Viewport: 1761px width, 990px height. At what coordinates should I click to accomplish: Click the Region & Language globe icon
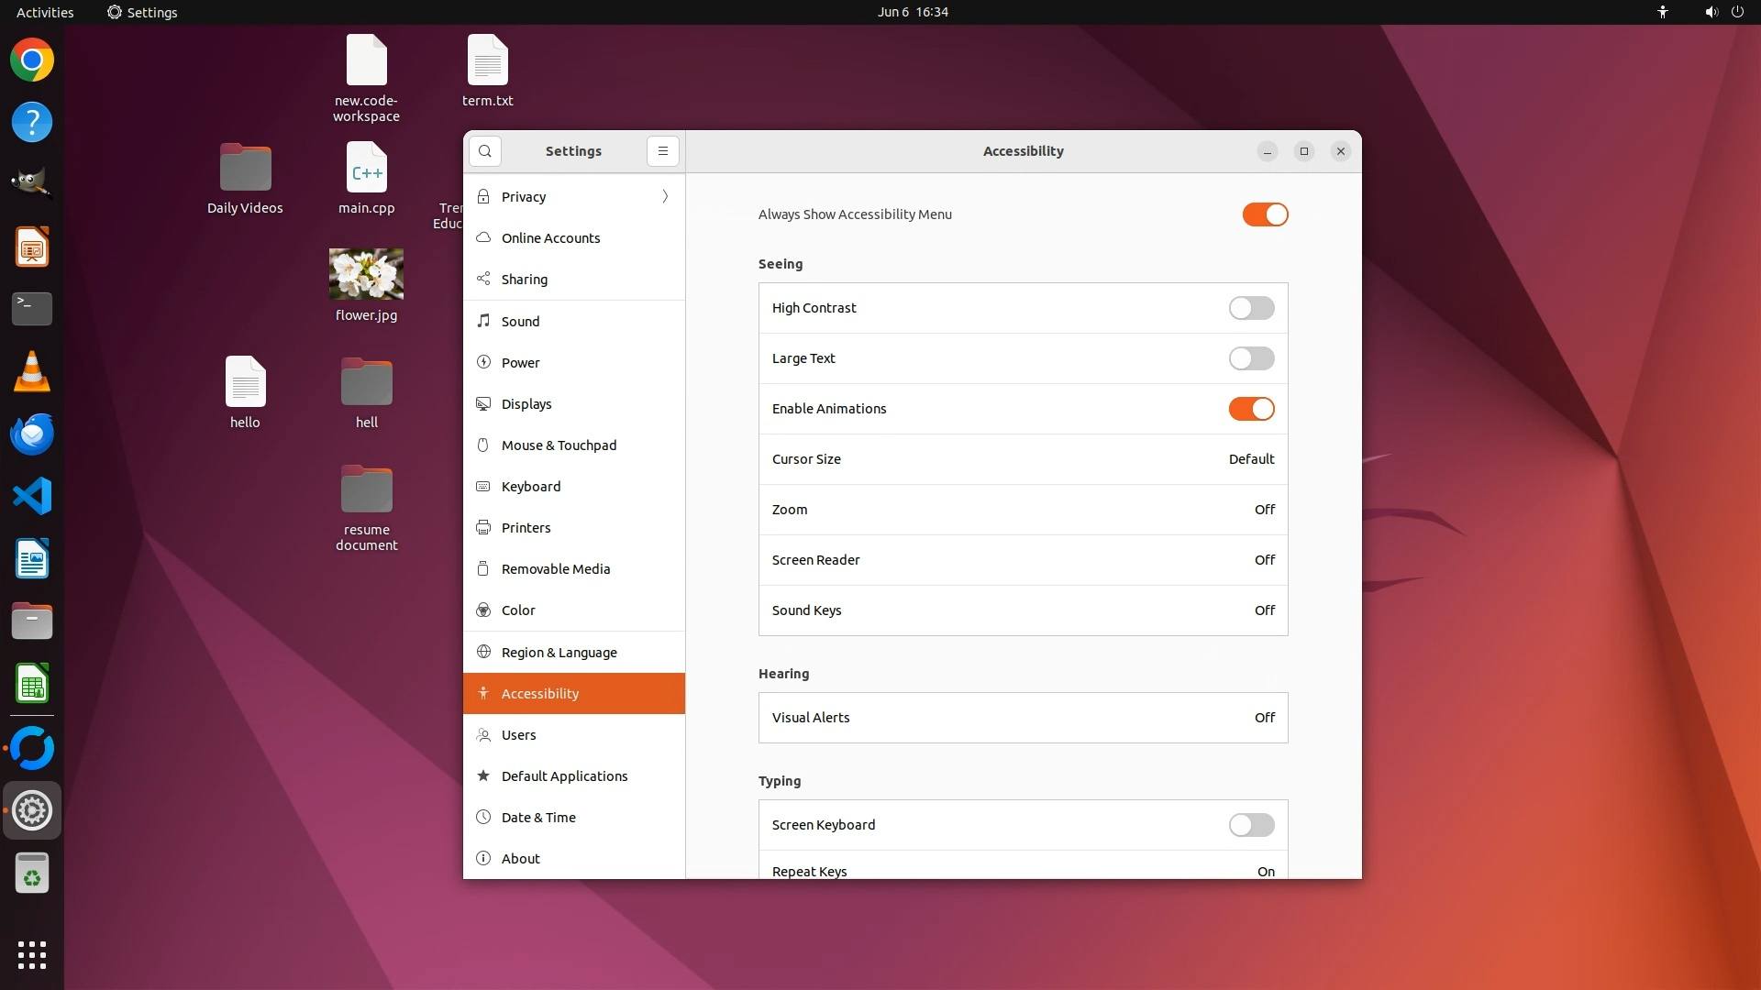click(483, 652)
